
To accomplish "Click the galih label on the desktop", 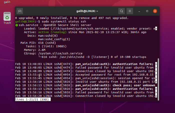I will 7,2.
